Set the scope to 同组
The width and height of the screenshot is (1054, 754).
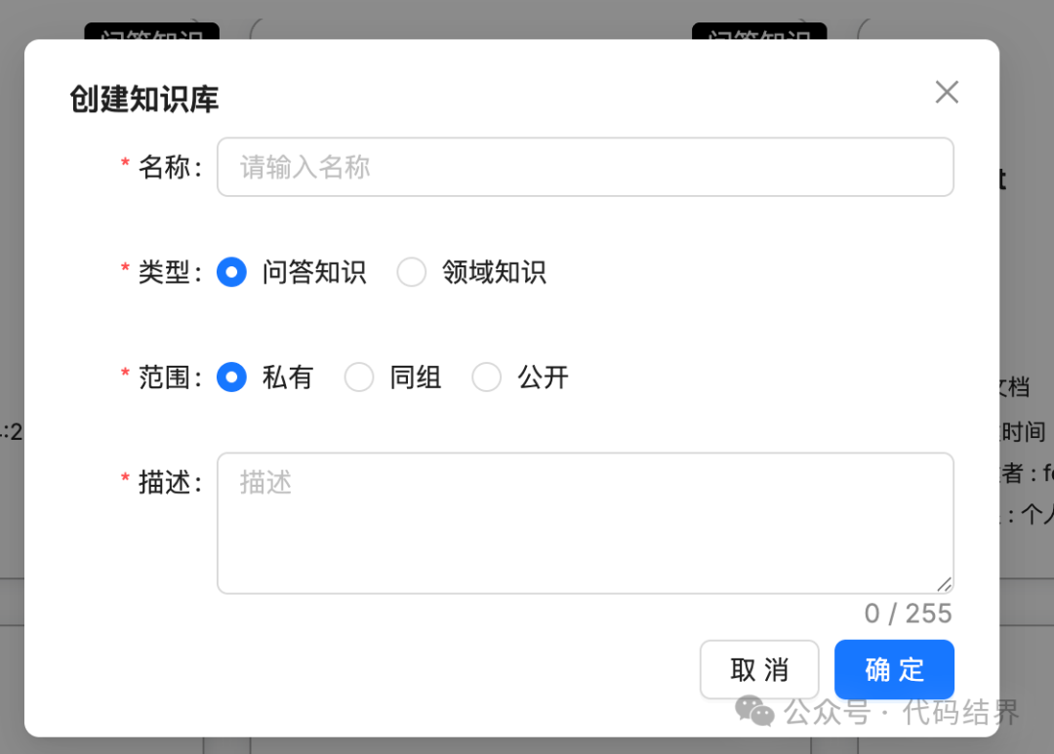(x=359, y=377)
